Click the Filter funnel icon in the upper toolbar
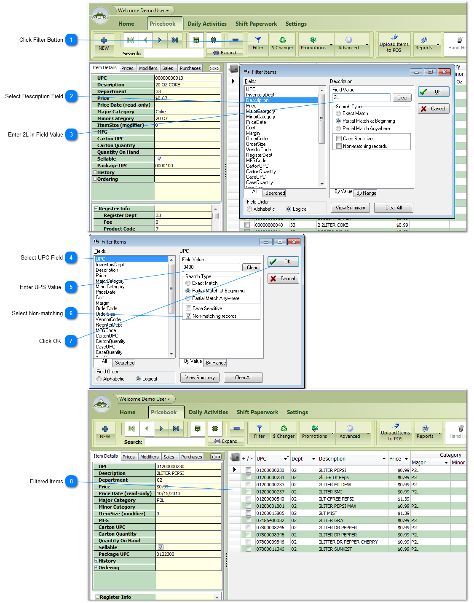 pos(258,40)
